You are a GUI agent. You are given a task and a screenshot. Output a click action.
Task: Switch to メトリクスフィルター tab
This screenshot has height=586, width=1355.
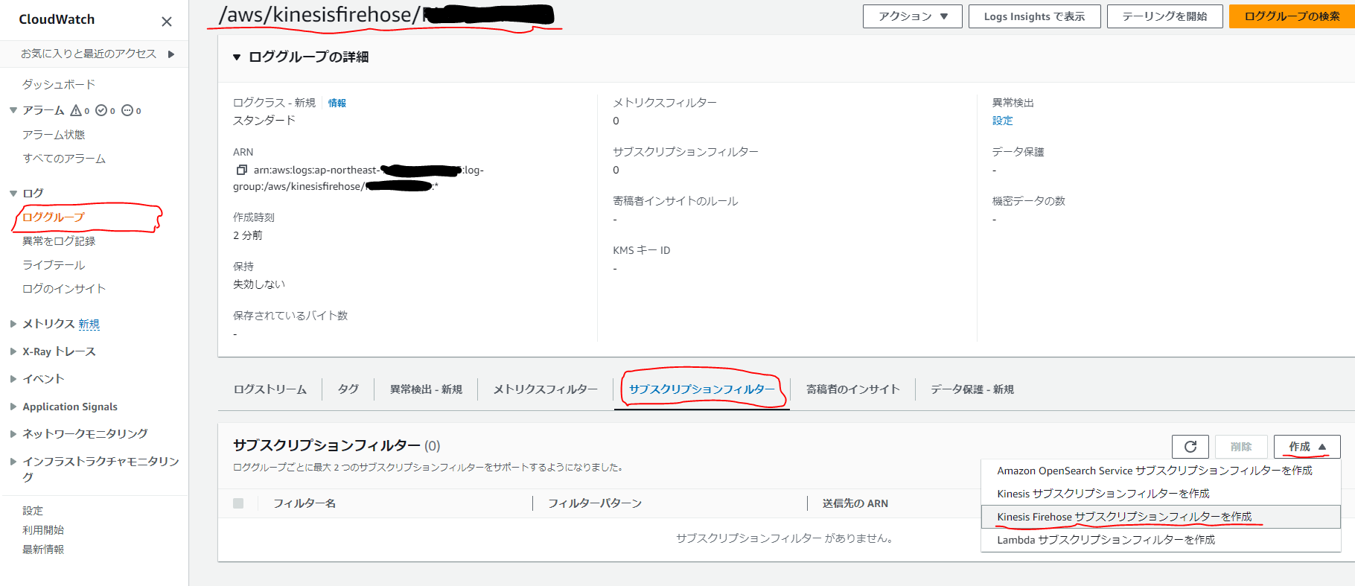coord(545,389)
